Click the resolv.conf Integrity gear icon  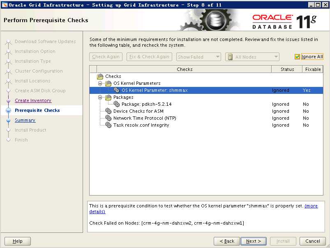pos(108,125)
